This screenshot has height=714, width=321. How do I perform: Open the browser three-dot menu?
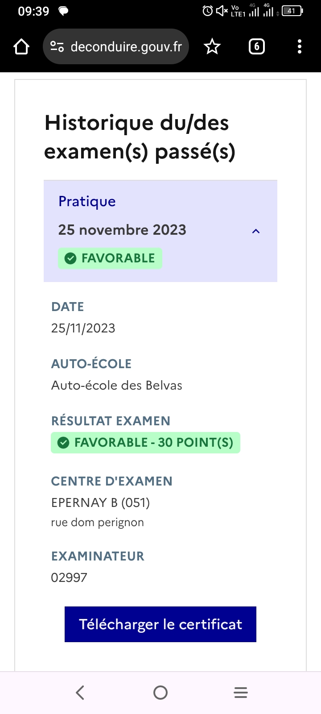pyautogui.click(x=300, y=46)
